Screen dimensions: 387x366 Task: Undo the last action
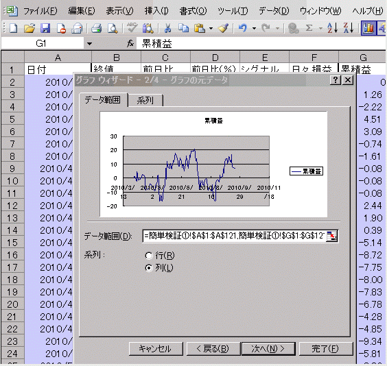[x=243, y=28]
